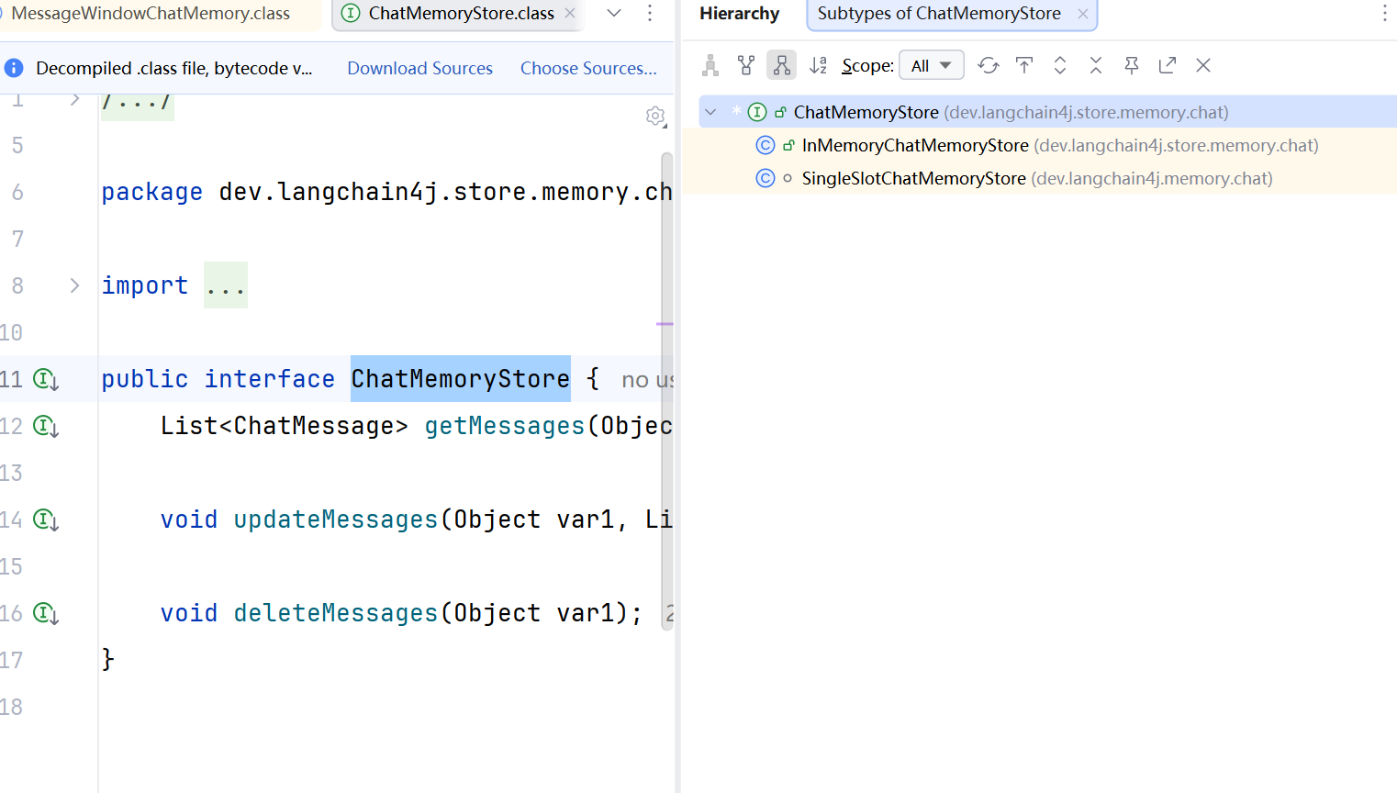Open reader mode settings gear in editor
Image resolution: width=1397 pixels, height=793 pixels.
[655, 116]
